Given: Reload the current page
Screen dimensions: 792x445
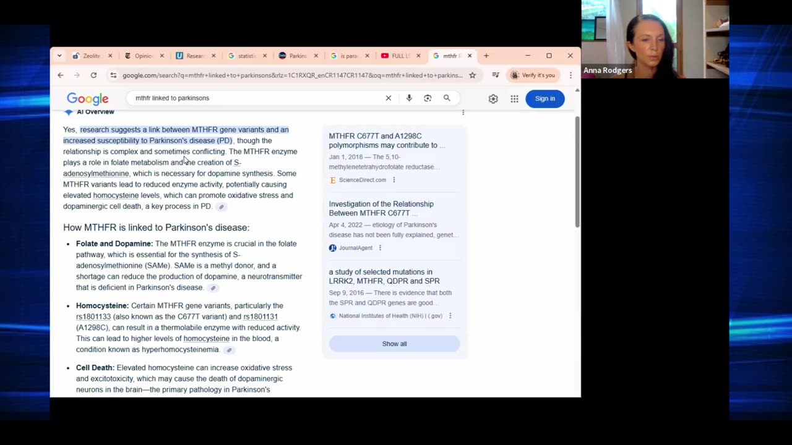Looking at the screenshot, I should (x=93, y=75).
